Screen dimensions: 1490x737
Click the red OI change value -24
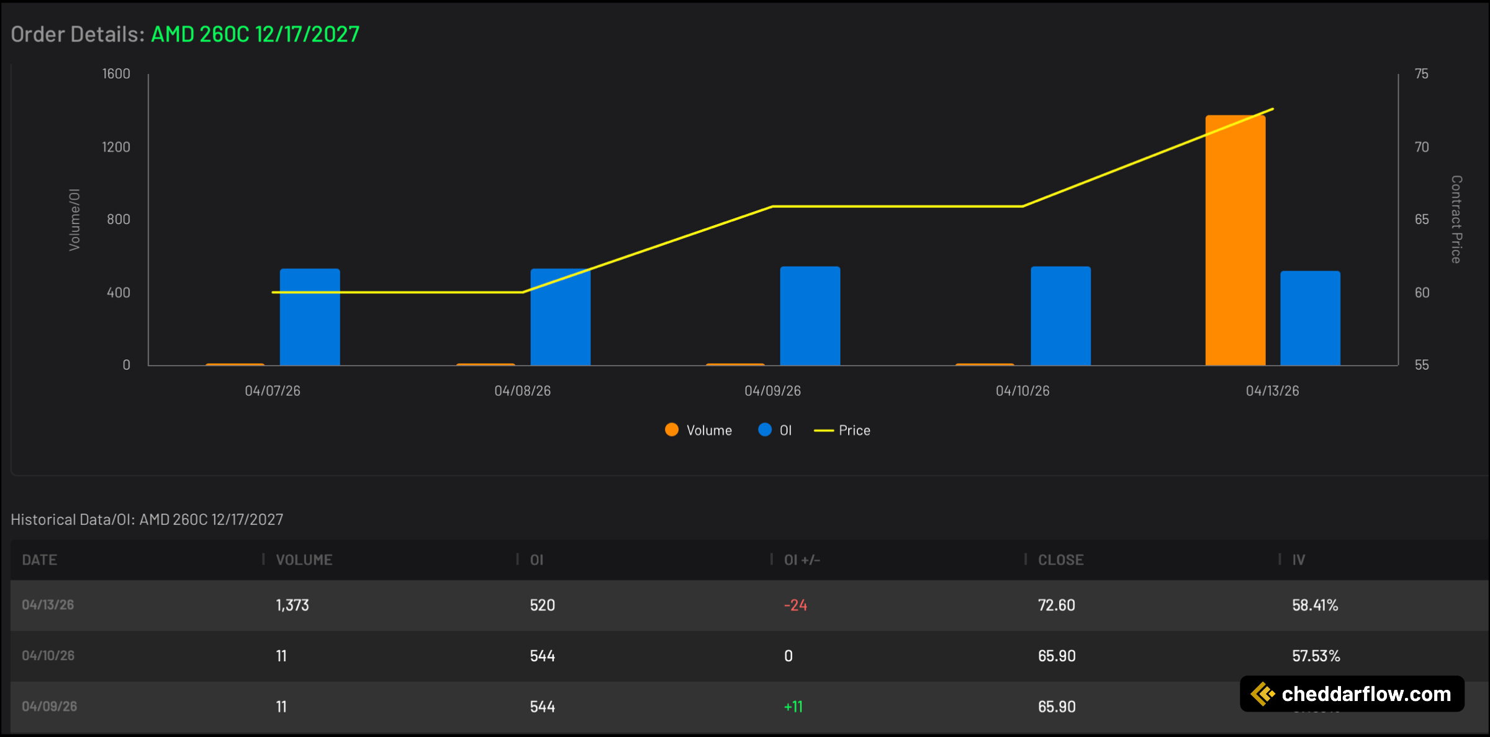tap(795, 605)
